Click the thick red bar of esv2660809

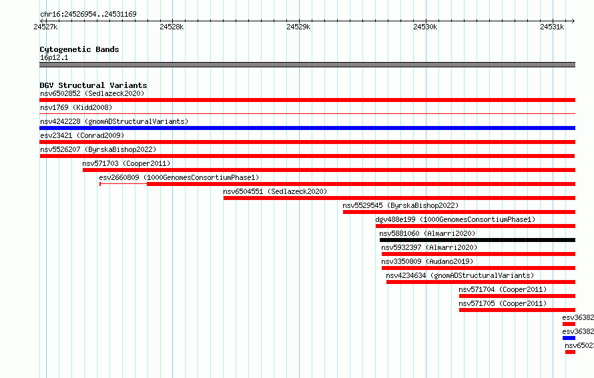coord(361,184)
